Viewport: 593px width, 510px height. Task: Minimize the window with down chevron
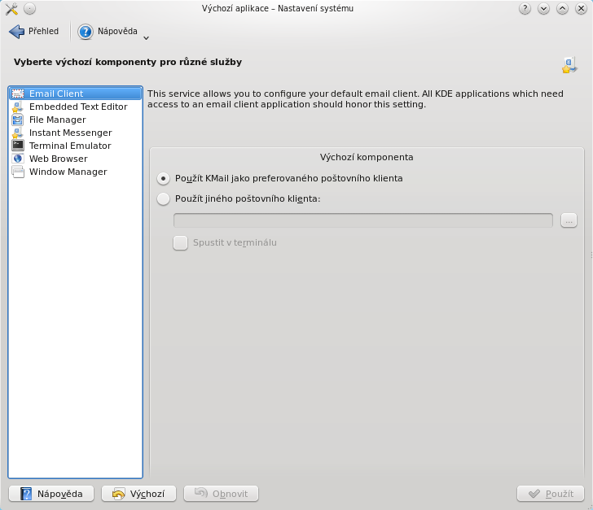pos(543,8)
